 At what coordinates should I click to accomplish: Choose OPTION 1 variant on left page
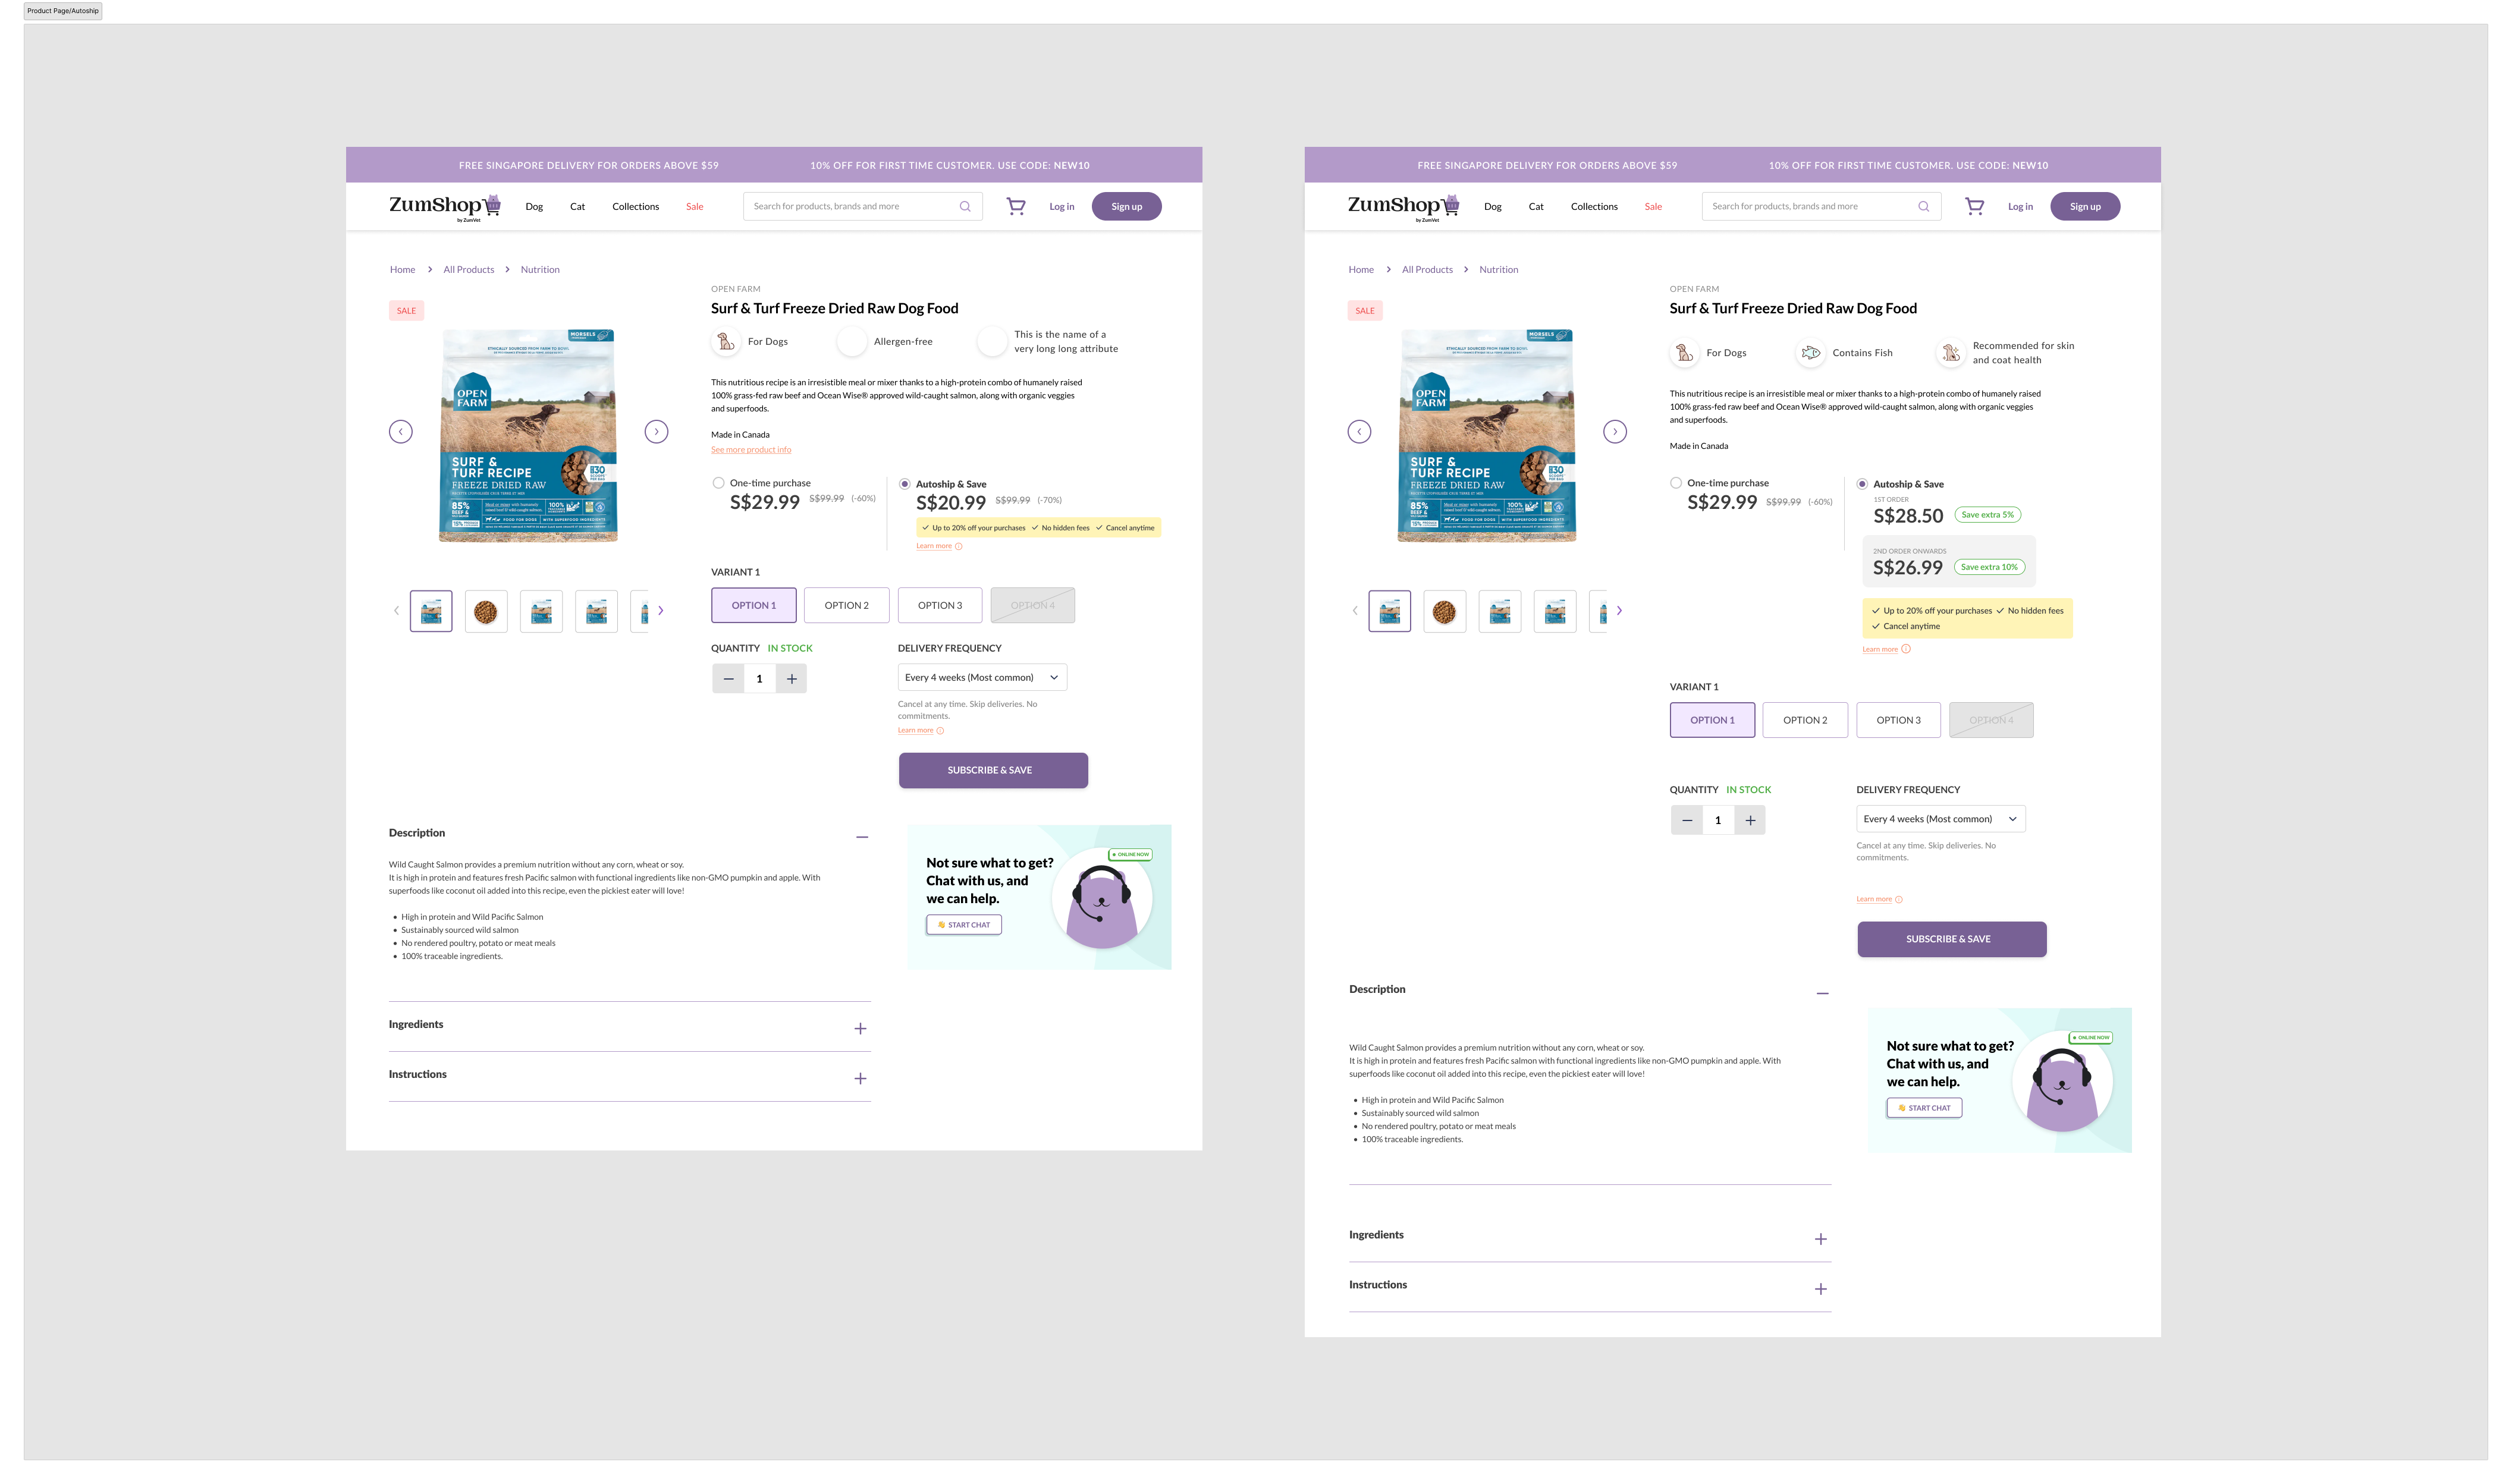tap(753, 605)
